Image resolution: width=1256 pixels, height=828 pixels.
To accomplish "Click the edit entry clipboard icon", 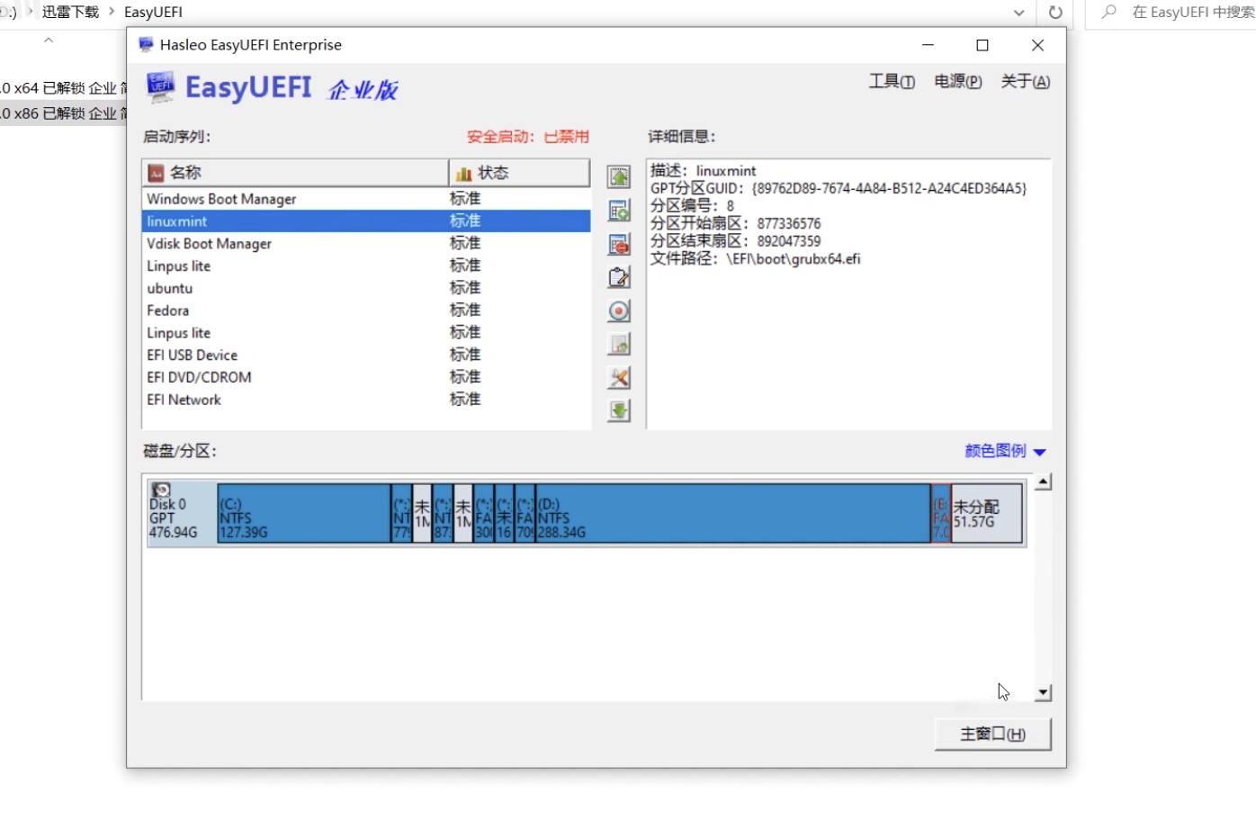I will click(x=619, y=277).
